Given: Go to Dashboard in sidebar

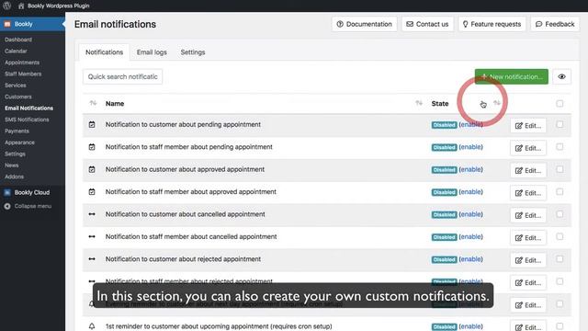Looking at the screenshot, I should pos(18,40).
